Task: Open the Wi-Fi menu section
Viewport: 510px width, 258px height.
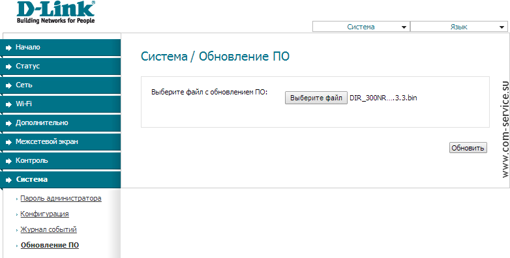Action: [61, 104]
